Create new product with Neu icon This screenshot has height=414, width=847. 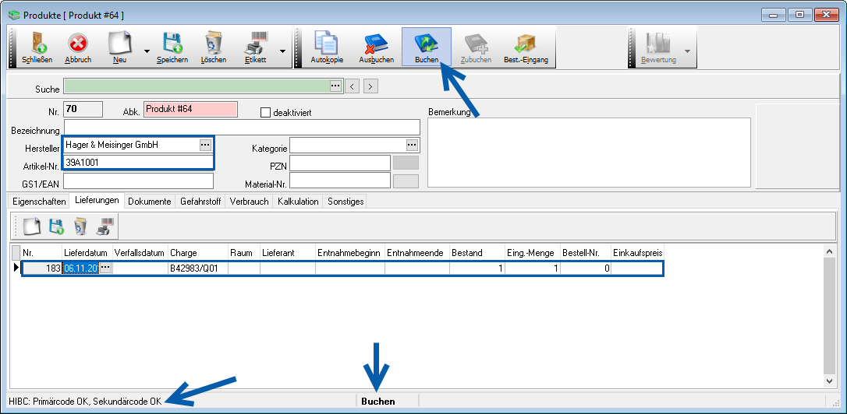click(120, 47)
